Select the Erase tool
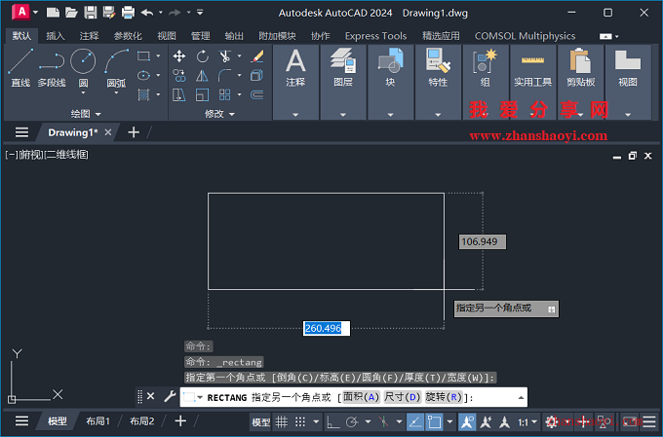The image size is (663, 437). click(256, 55)
